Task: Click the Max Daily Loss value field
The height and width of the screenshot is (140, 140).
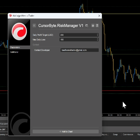Action: tap(79, 40)
